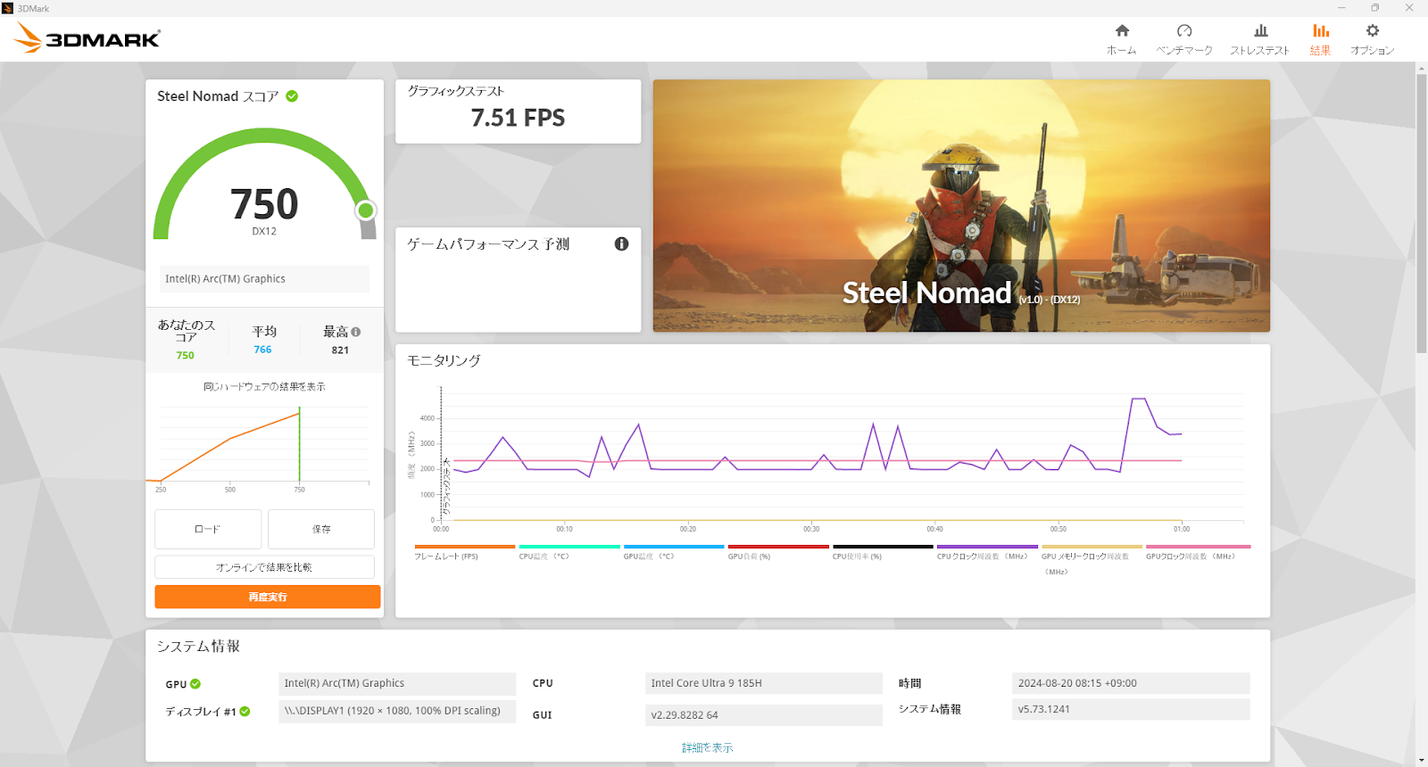1428x767 pixels.
Task: Select the 結果 results tab
Action: [1321, 40]
